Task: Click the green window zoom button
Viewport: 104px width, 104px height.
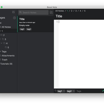Action: click(1, 7)
